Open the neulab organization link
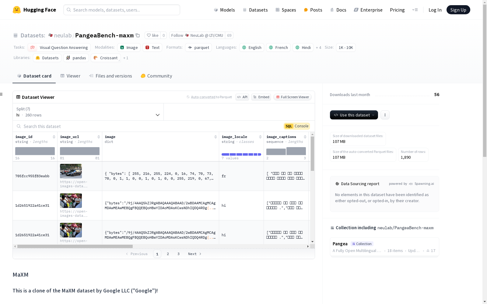The image size is (487, 304). [63, 35]
